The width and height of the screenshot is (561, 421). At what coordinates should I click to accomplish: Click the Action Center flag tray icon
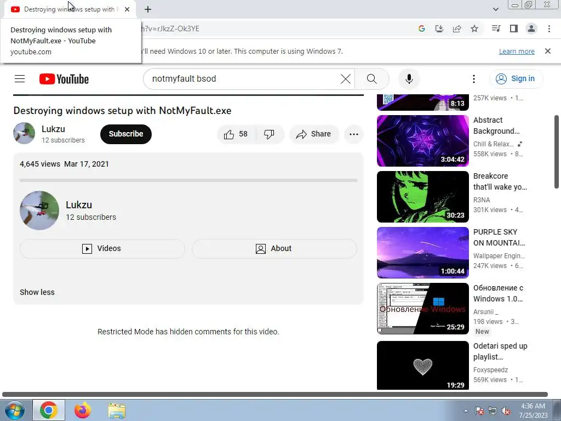click(x=479, y=411)
